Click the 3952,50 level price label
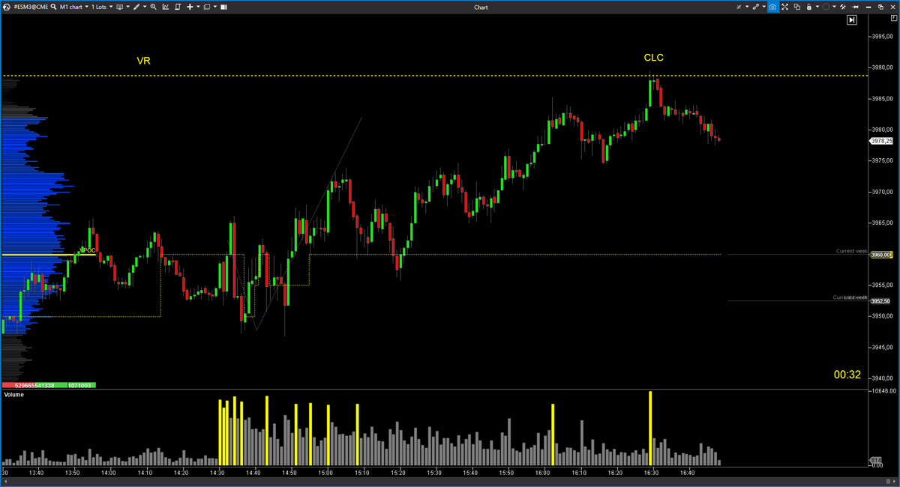Image resolution: width=900 pixels, height=487 pixels. point(881,300)
